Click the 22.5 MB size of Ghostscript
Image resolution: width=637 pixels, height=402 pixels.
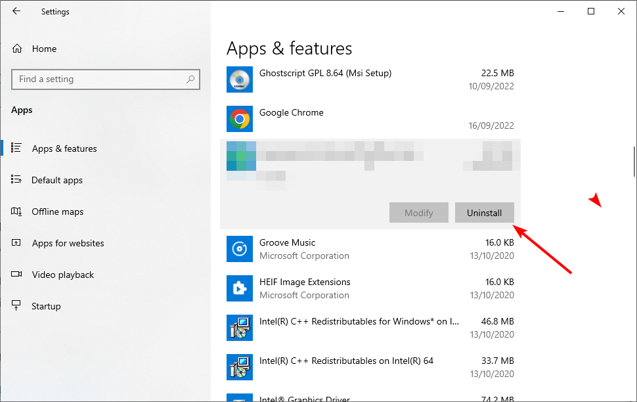(x=498, y=73)
